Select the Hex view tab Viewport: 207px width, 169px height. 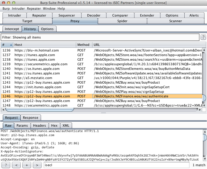point(54,125)
